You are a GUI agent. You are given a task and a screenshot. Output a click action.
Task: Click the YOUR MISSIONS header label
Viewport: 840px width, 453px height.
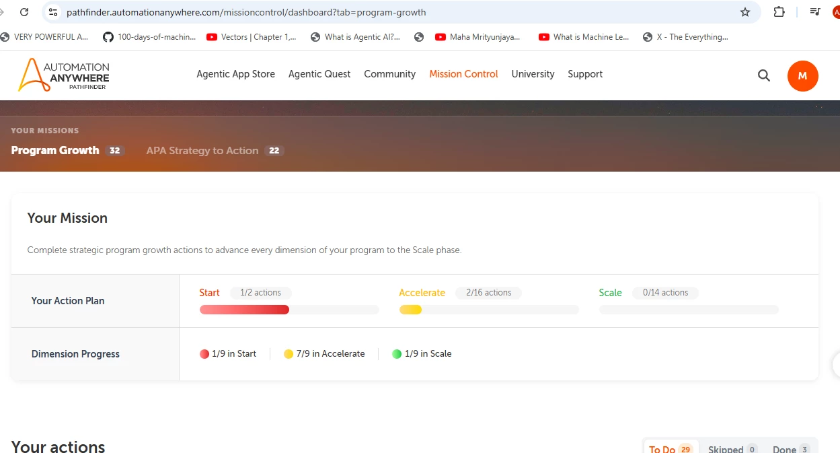click(x=45, y=131)
